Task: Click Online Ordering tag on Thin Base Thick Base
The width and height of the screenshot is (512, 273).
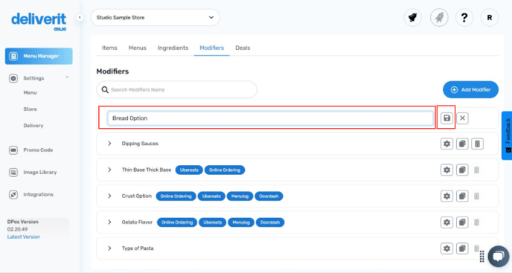Action: click(x=225, y=170)
